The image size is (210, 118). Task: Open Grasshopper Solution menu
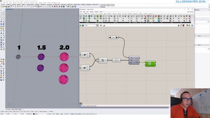[x=96, y=12]
